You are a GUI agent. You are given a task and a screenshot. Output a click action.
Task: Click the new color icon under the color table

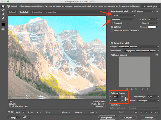tap(143, 89)
